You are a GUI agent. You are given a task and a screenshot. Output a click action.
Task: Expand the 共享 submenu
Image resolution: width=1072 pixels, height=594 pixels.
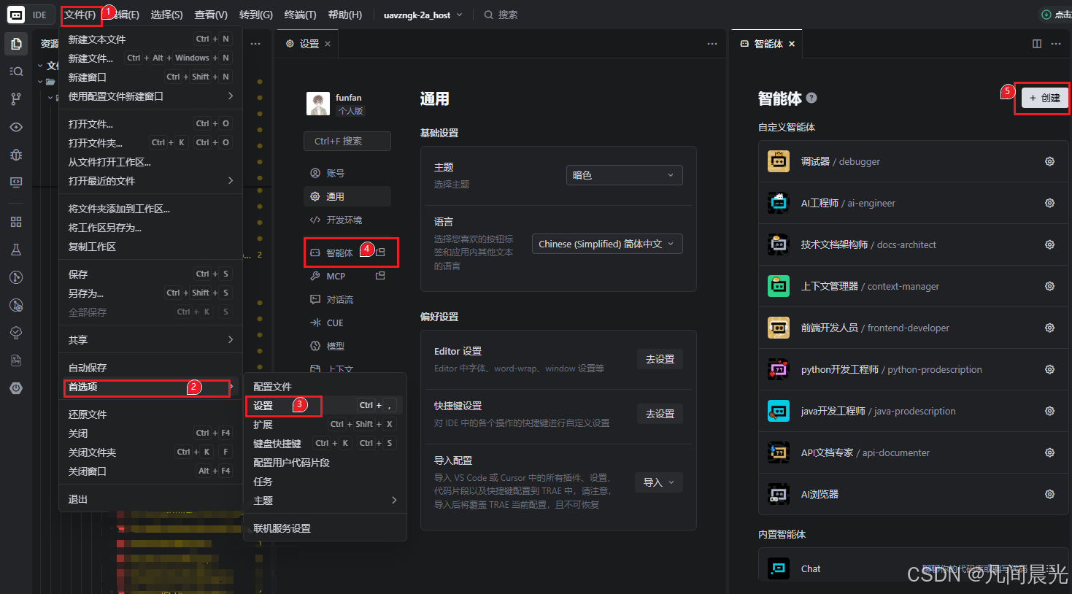(150, 340)
